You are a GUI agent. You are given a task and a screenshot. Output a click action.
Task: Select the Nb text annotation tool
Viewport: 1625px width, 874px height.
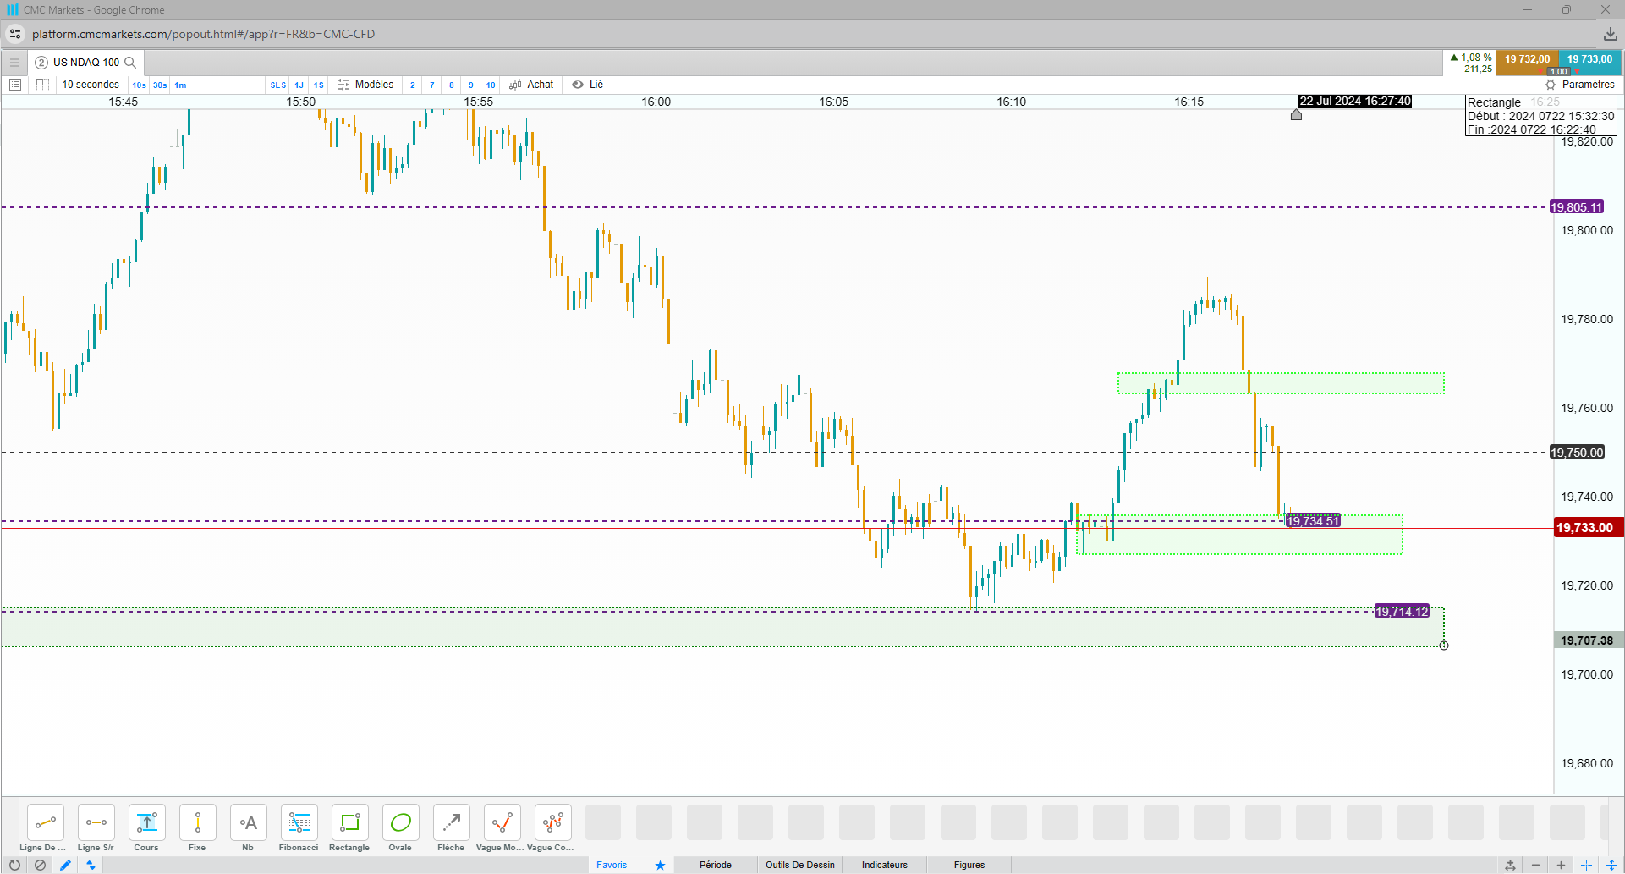pyautogui.click(x=248, y=828)
